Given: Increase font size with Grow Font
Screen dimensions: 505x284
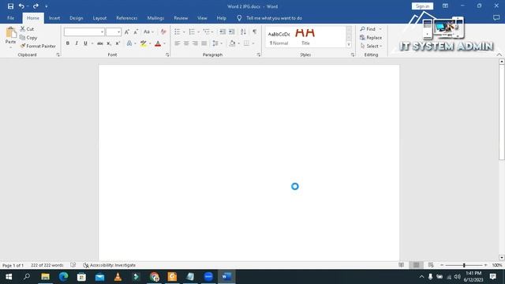Looking at the screenshot, I should point(127,32).
